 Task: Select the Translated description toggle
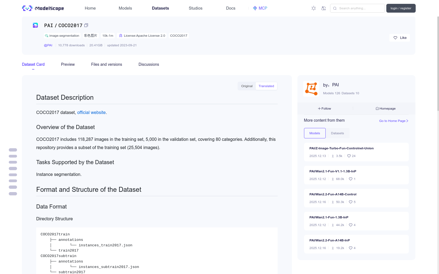266,86
